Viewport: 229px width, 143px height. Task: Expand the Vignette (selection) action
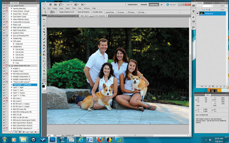[x=11, y=8]
